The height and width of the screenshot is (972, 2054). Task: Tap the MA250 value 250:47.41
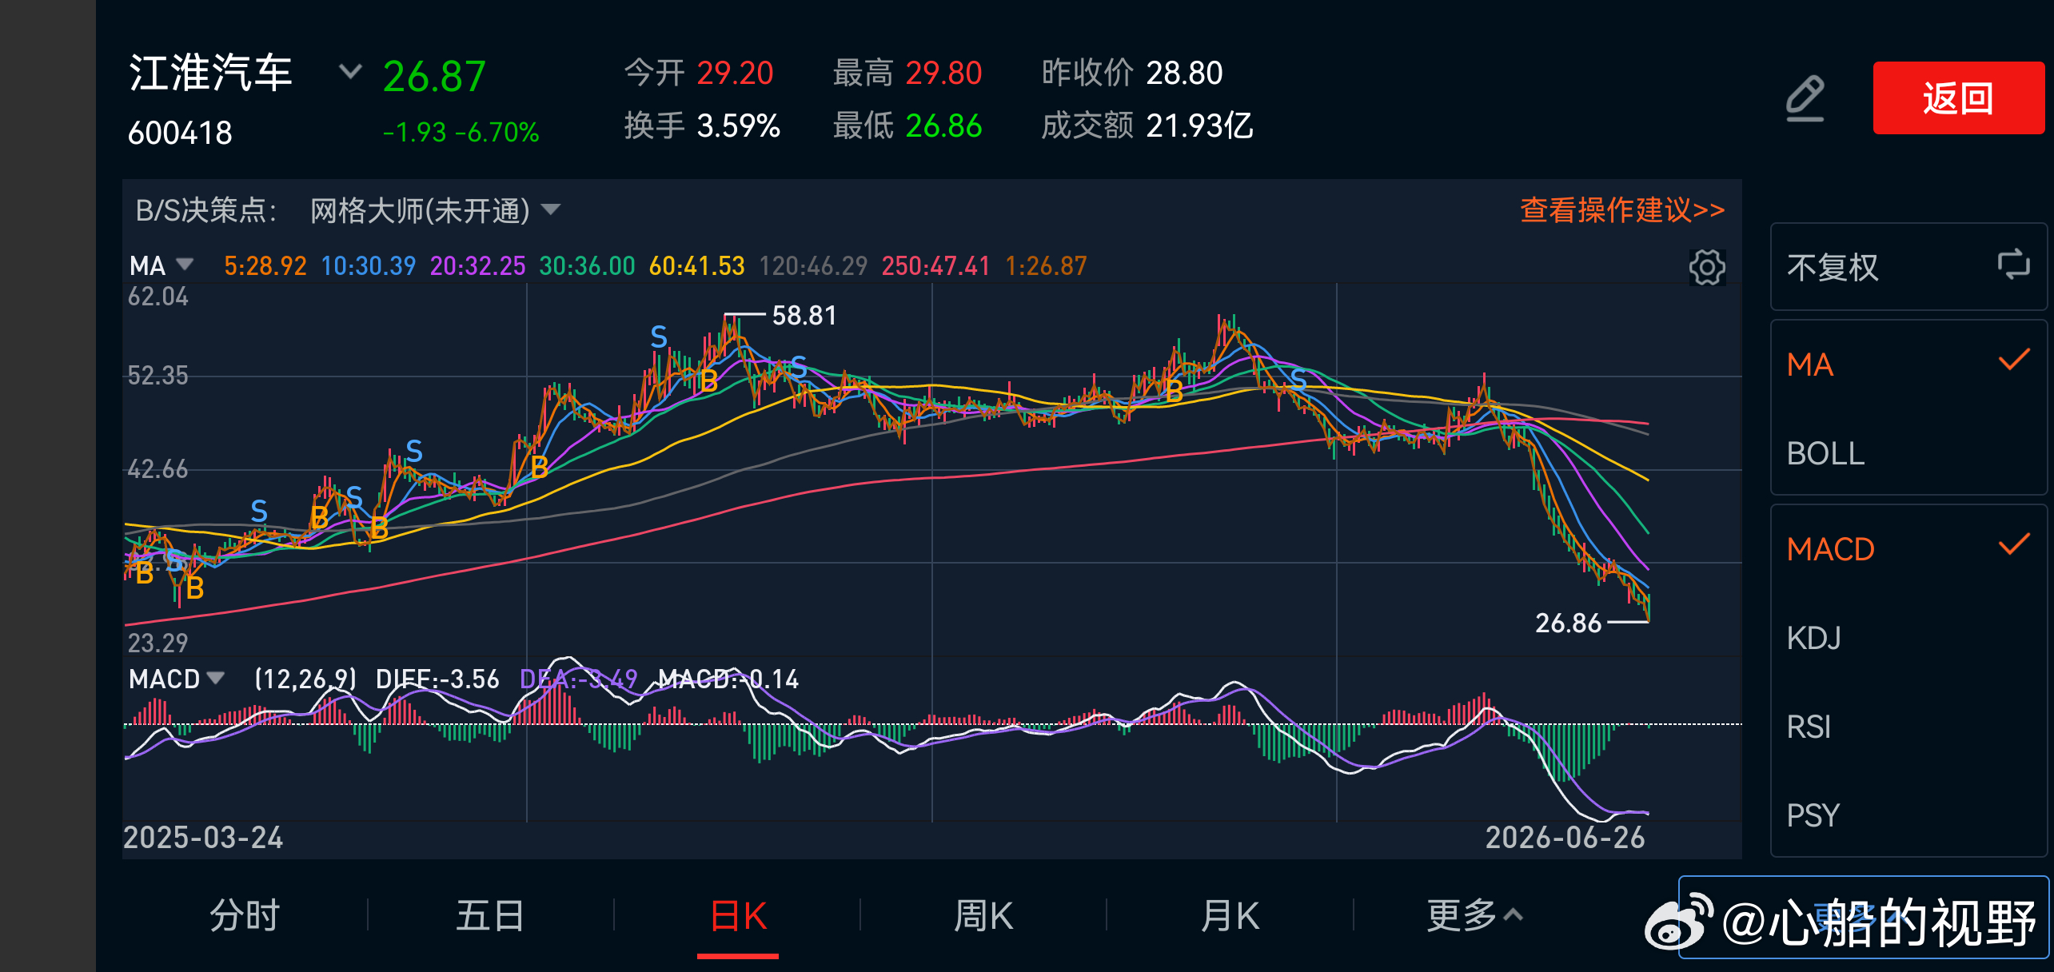[936, 265]
